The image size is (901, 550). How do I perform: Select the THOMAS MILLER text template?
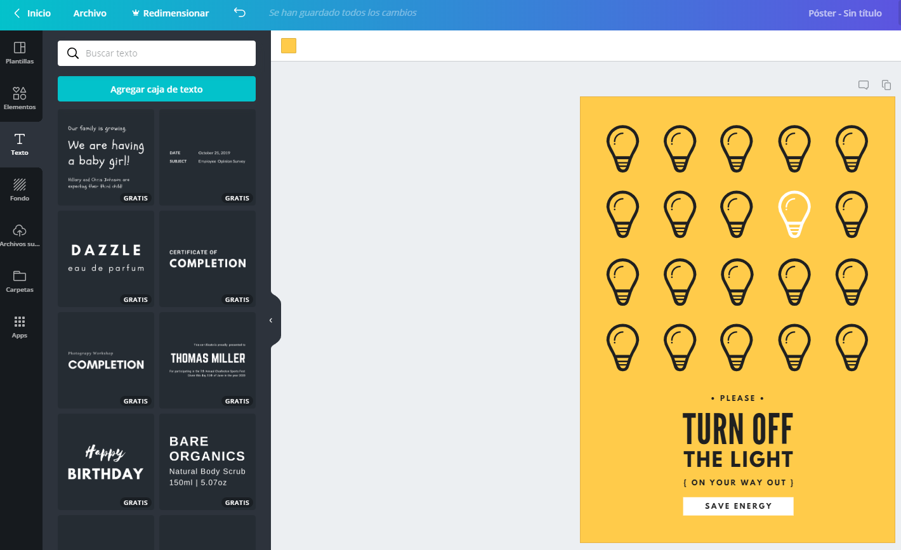(x=207, y=360)
